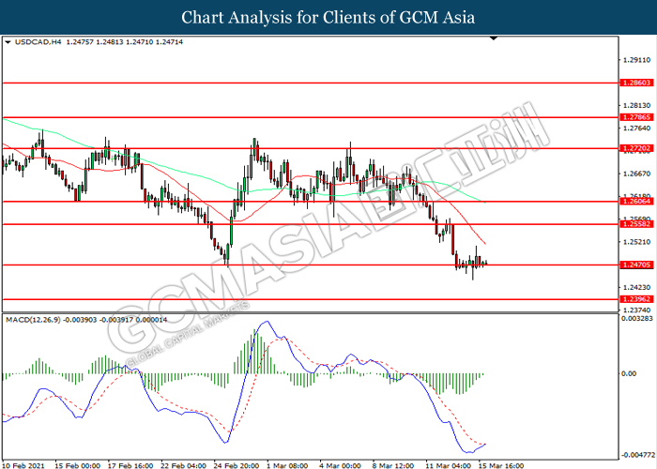Click the 17 Feb 16:00 time label
This screenshot has height=469, width=657.
pyautogui.click(x=130, y=465)
